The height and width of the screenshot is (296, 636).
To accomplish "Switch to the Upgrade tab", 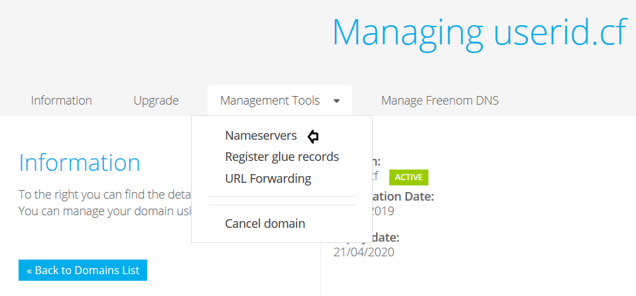I will [x=156, y=101].
